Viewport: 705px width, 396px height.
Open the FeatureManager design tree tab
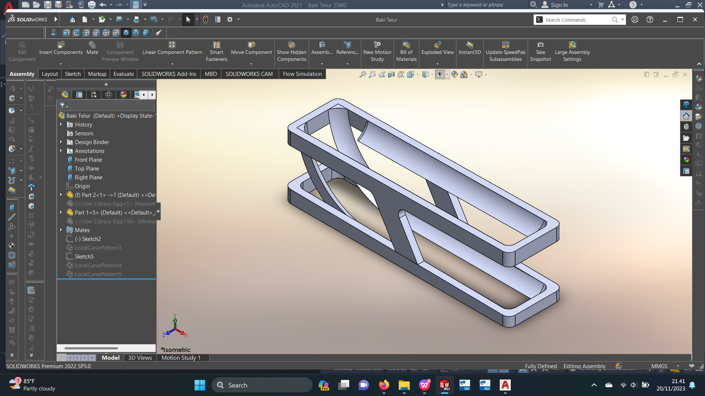click(65, 95)
